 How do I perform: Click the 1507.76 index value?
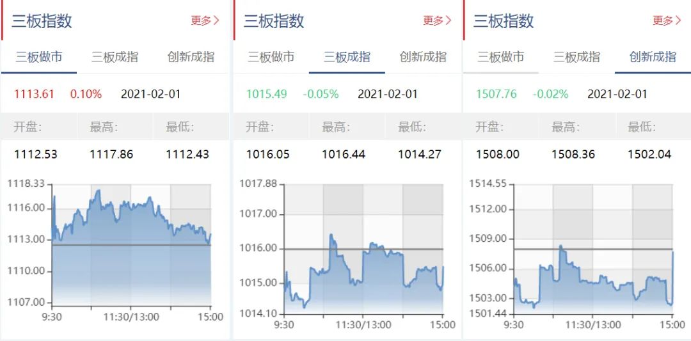tap(496, 94)
